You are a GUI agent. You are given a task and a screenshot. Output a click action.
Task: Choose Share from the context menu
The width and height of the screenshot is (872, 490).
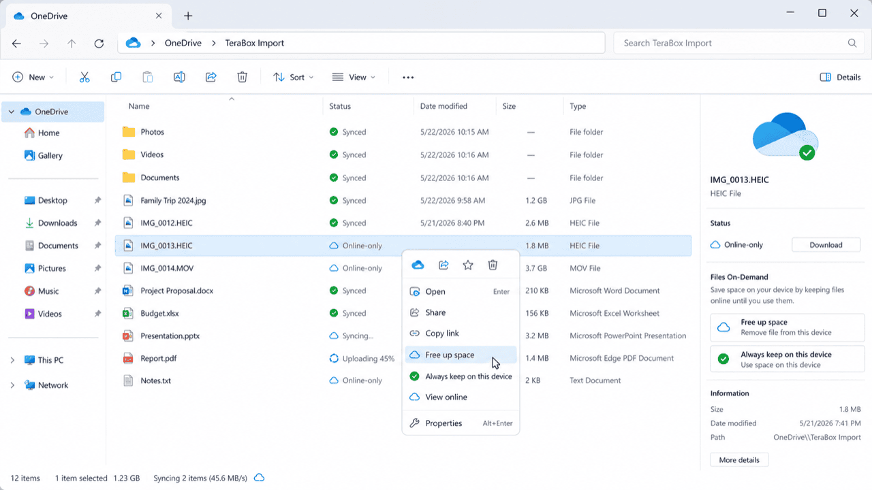(x=461, y=312)
